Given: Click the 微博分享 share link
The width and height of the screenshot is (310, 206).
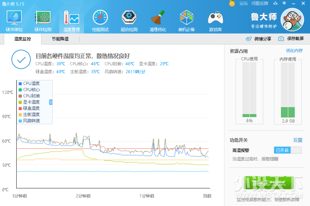Looking at the screenshot, I should [x=263, y=39].
